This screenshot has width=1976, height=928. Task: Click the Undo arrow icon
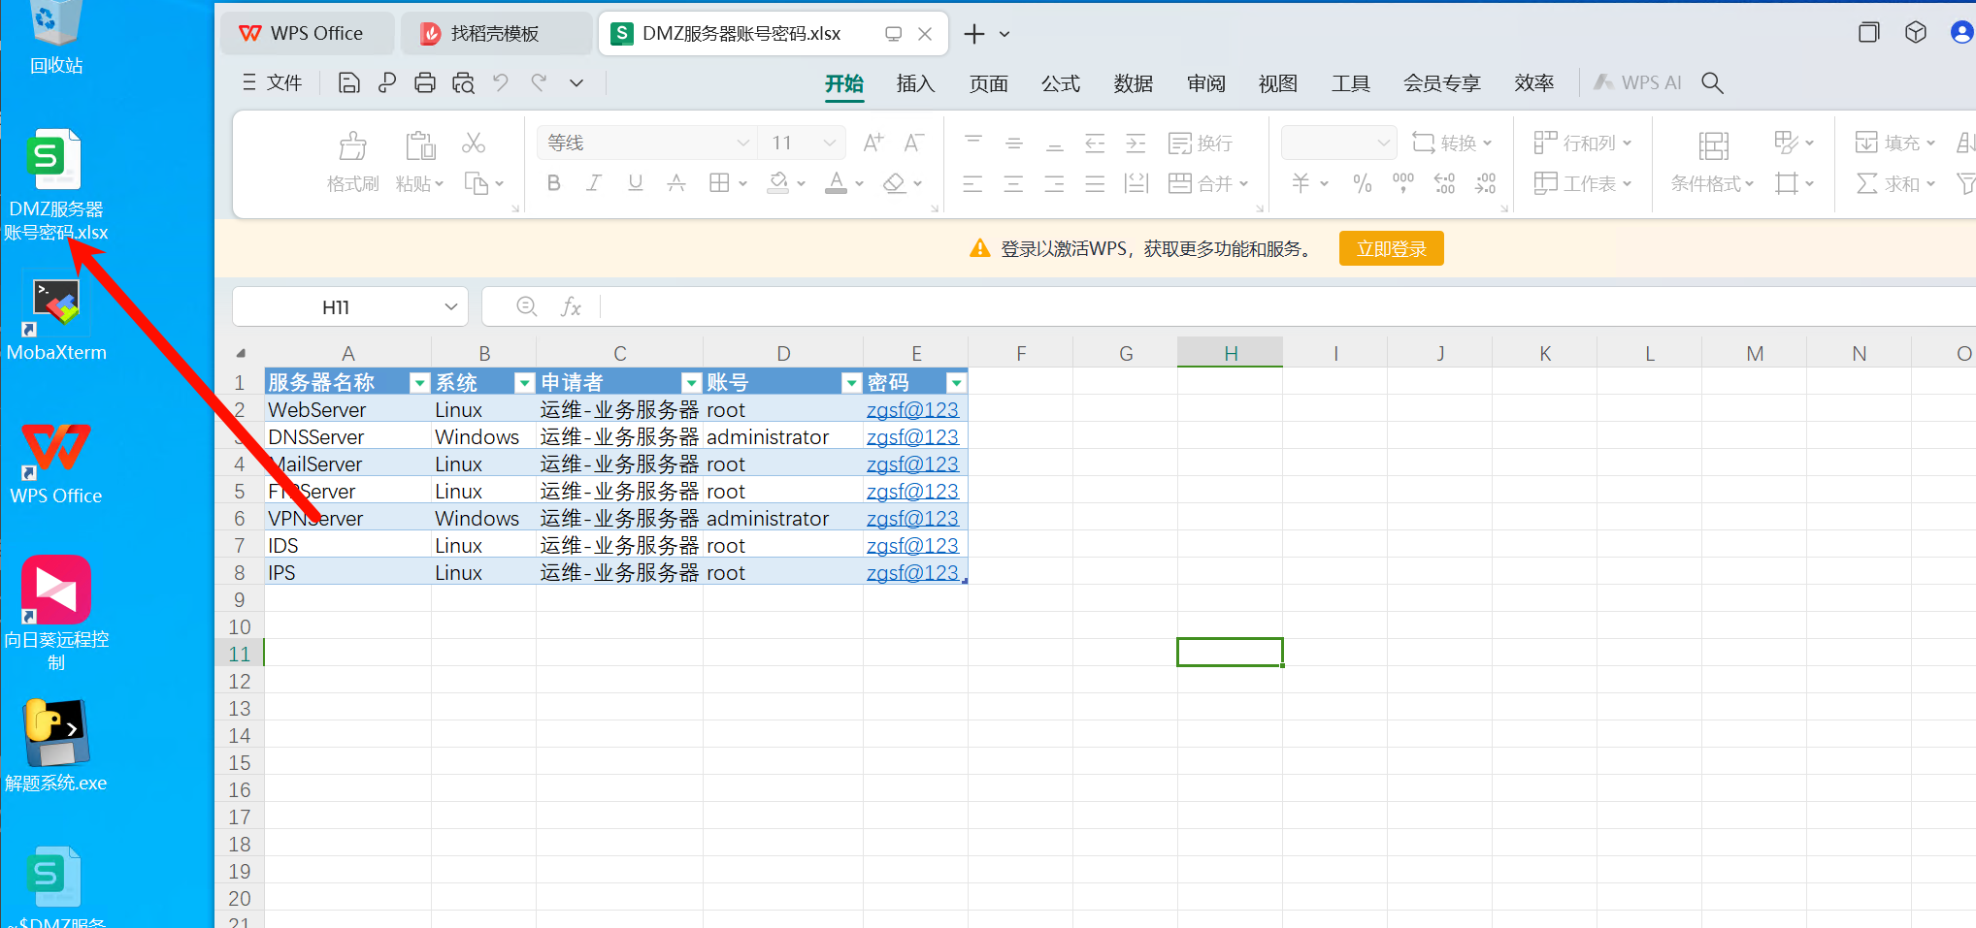pos(501,83)
